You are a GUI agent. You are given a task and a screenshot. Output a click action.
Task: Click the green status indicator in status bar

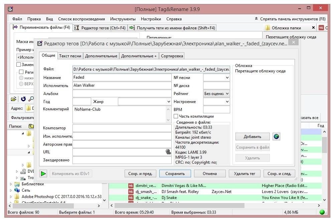tap(322, 212)
